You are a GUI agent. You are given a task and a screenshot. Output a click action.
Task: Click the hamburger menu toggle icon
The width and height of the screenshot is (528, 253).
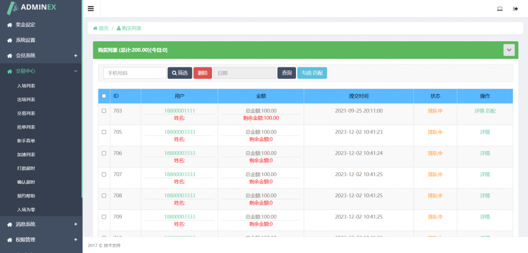tap(91, 8)
